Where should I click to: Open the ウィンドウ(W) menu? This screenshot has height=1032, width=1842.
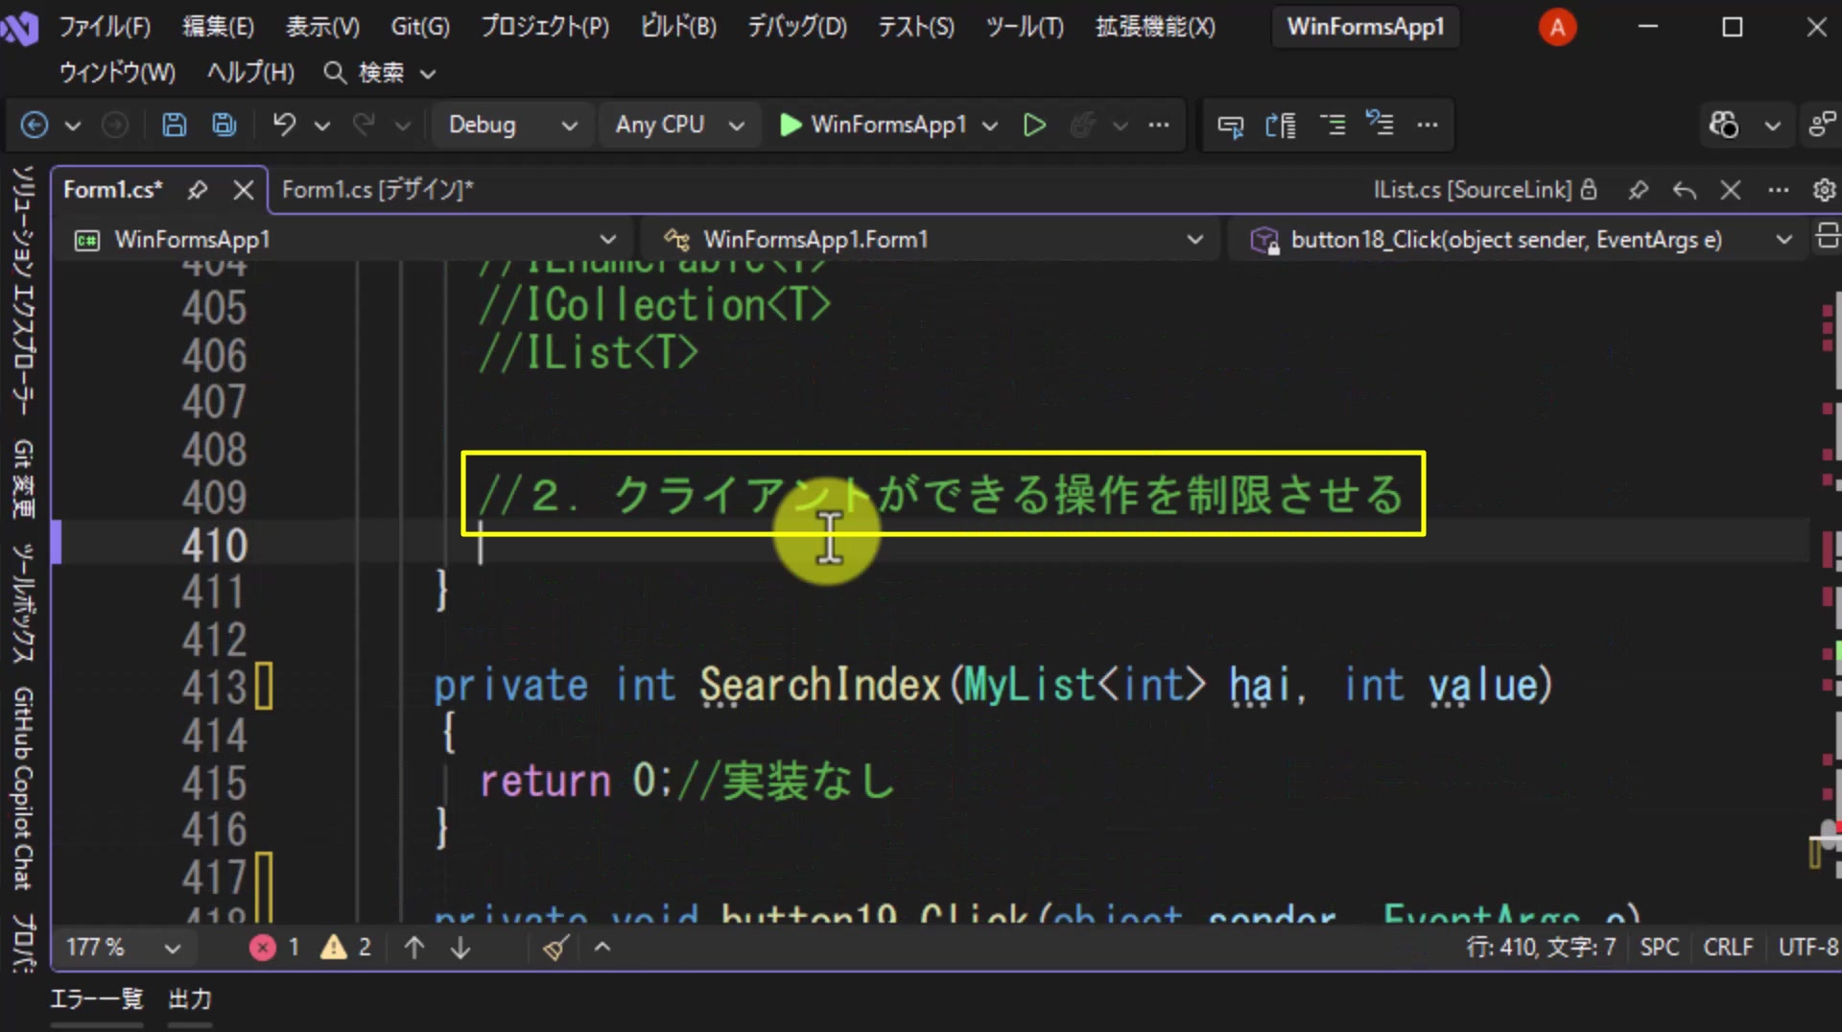tap(117, 72)
